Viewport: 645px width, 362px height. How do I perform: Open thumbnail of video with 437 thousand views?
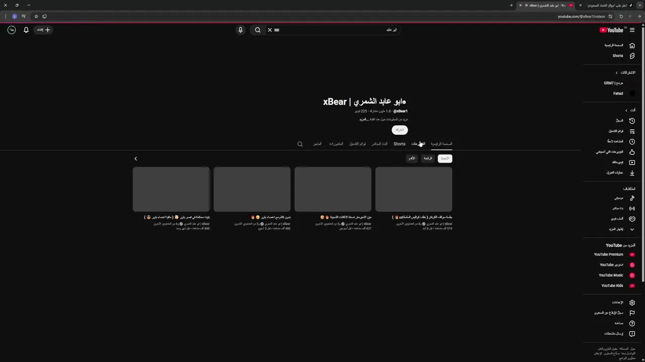click(x=333, y=190)
